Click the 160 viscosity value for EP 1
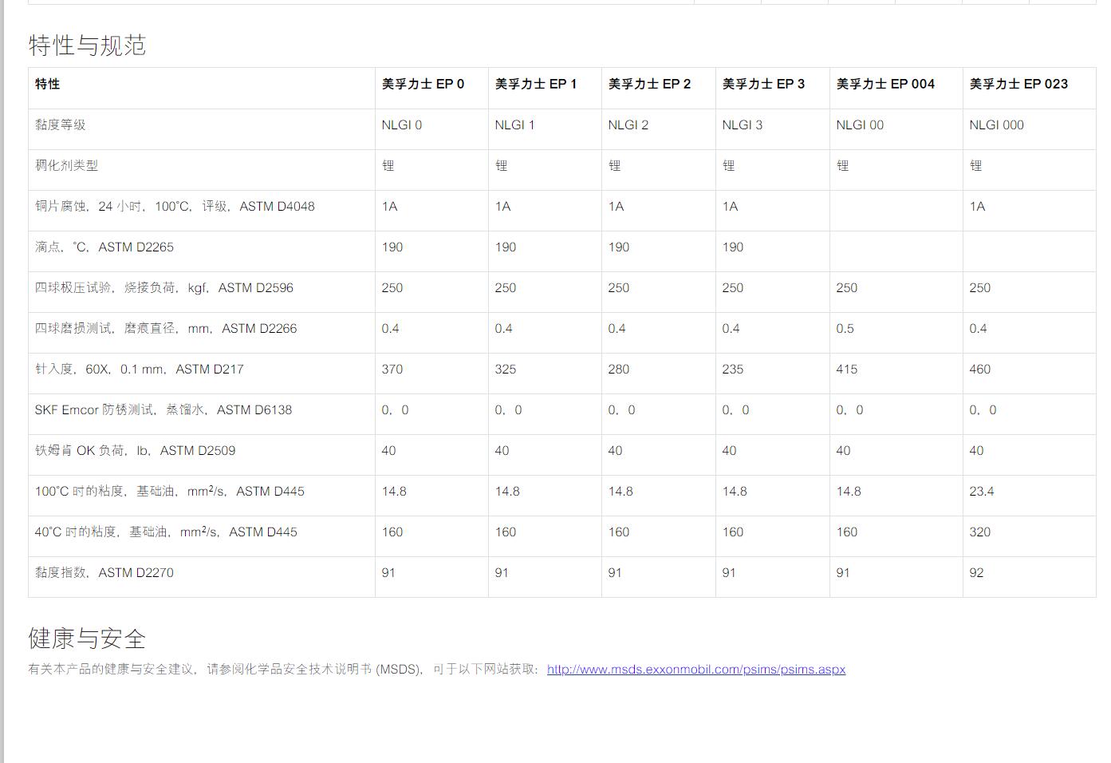Image resolution: width=1111 pixels, height=763 pixels. (x=506, y=532)
